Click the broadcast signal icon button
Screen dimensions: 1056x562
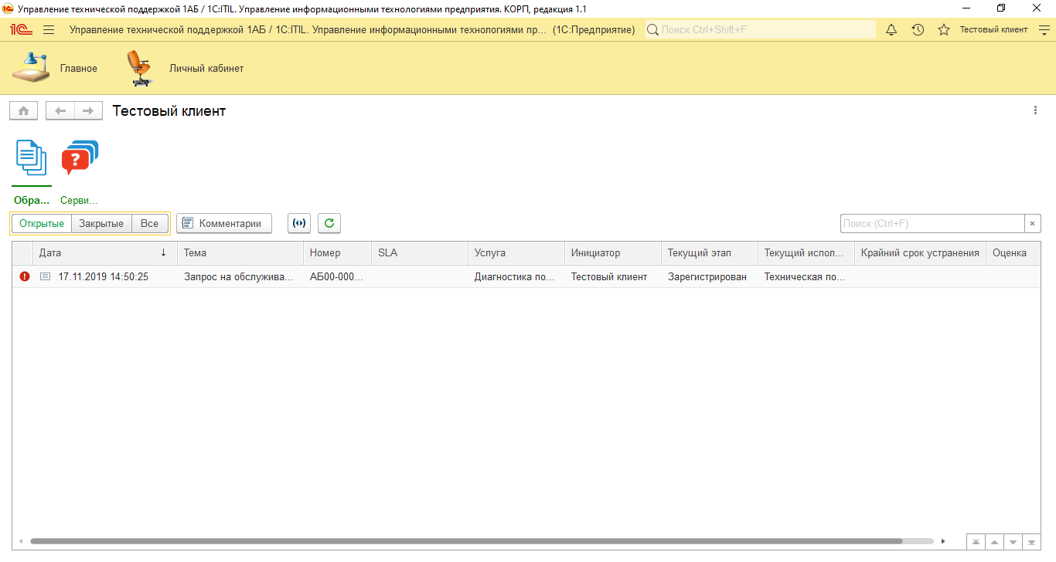click(299, 223)
